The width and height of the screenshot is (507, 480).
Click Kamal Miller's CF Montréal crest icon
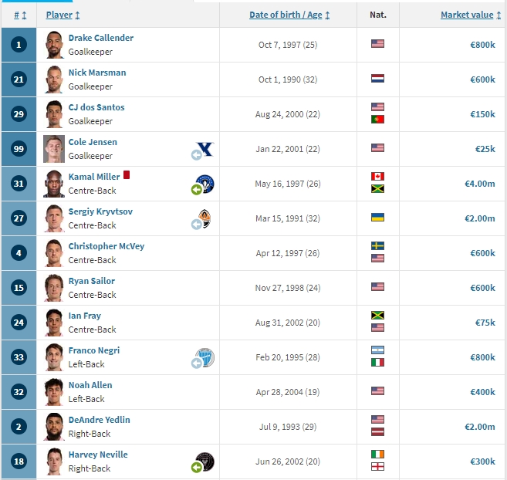pyautogui.click(x=205, y=184)
